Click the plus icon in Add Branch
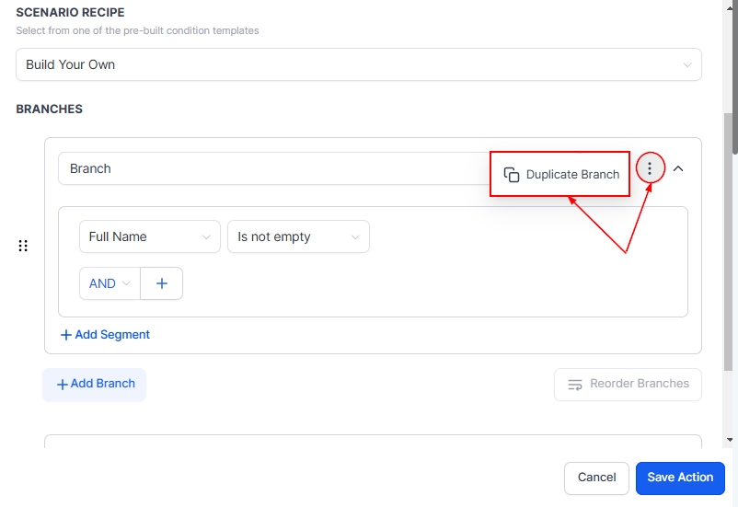Image resolution: width=738 pixels, height=507 pixels. click(63, 385)
